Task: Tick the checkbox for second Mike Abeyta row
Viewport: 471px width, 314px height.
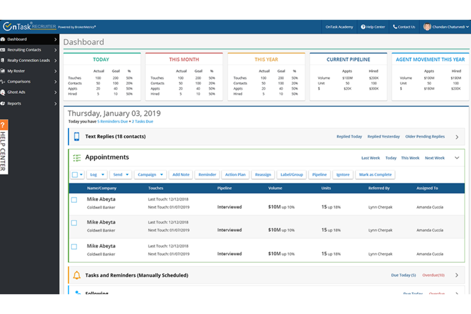Action: coord(74,223)
